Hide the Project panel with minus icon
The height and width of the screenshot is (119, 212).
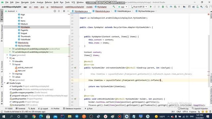pos(68,11)
